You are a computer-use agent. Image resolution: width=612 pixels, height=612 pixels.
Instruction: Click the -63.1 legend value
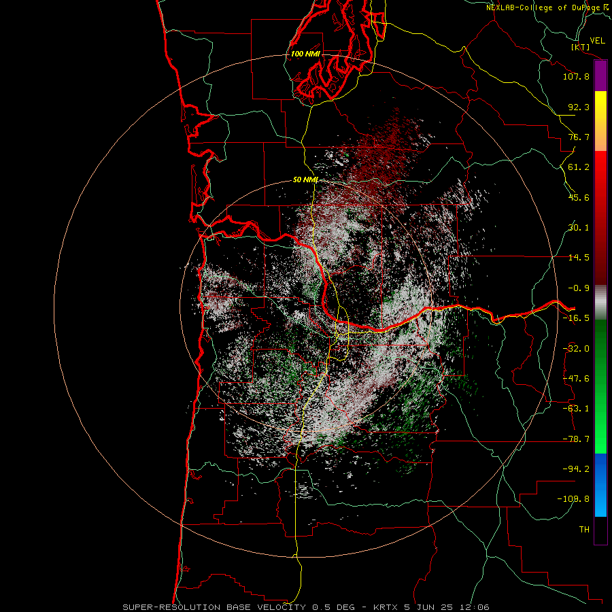pos(576,409)
